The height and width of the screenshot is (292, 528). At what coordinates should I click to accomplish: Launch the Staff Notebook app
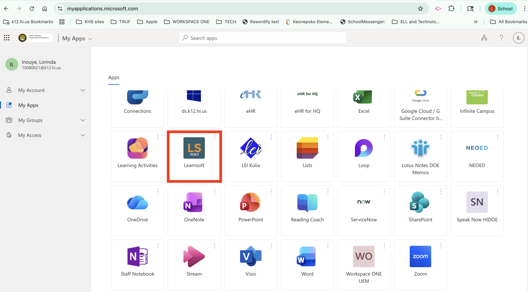pos(137,265)
